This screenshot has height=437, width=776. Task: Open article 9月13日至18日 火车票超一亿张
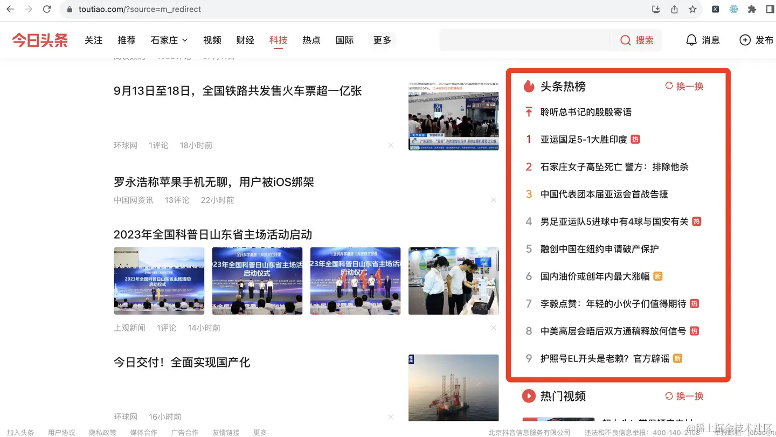238,91
